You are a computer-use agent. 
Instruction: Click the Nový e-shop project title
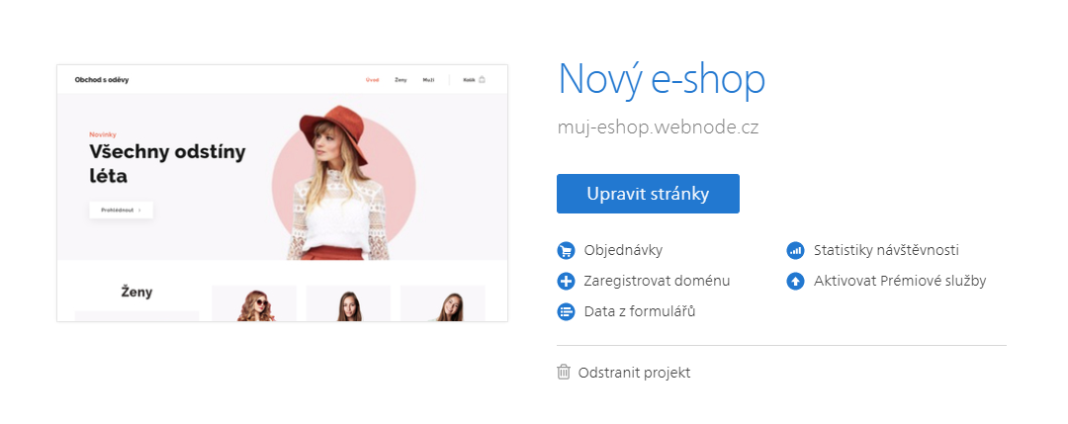[x=662, y=80]
